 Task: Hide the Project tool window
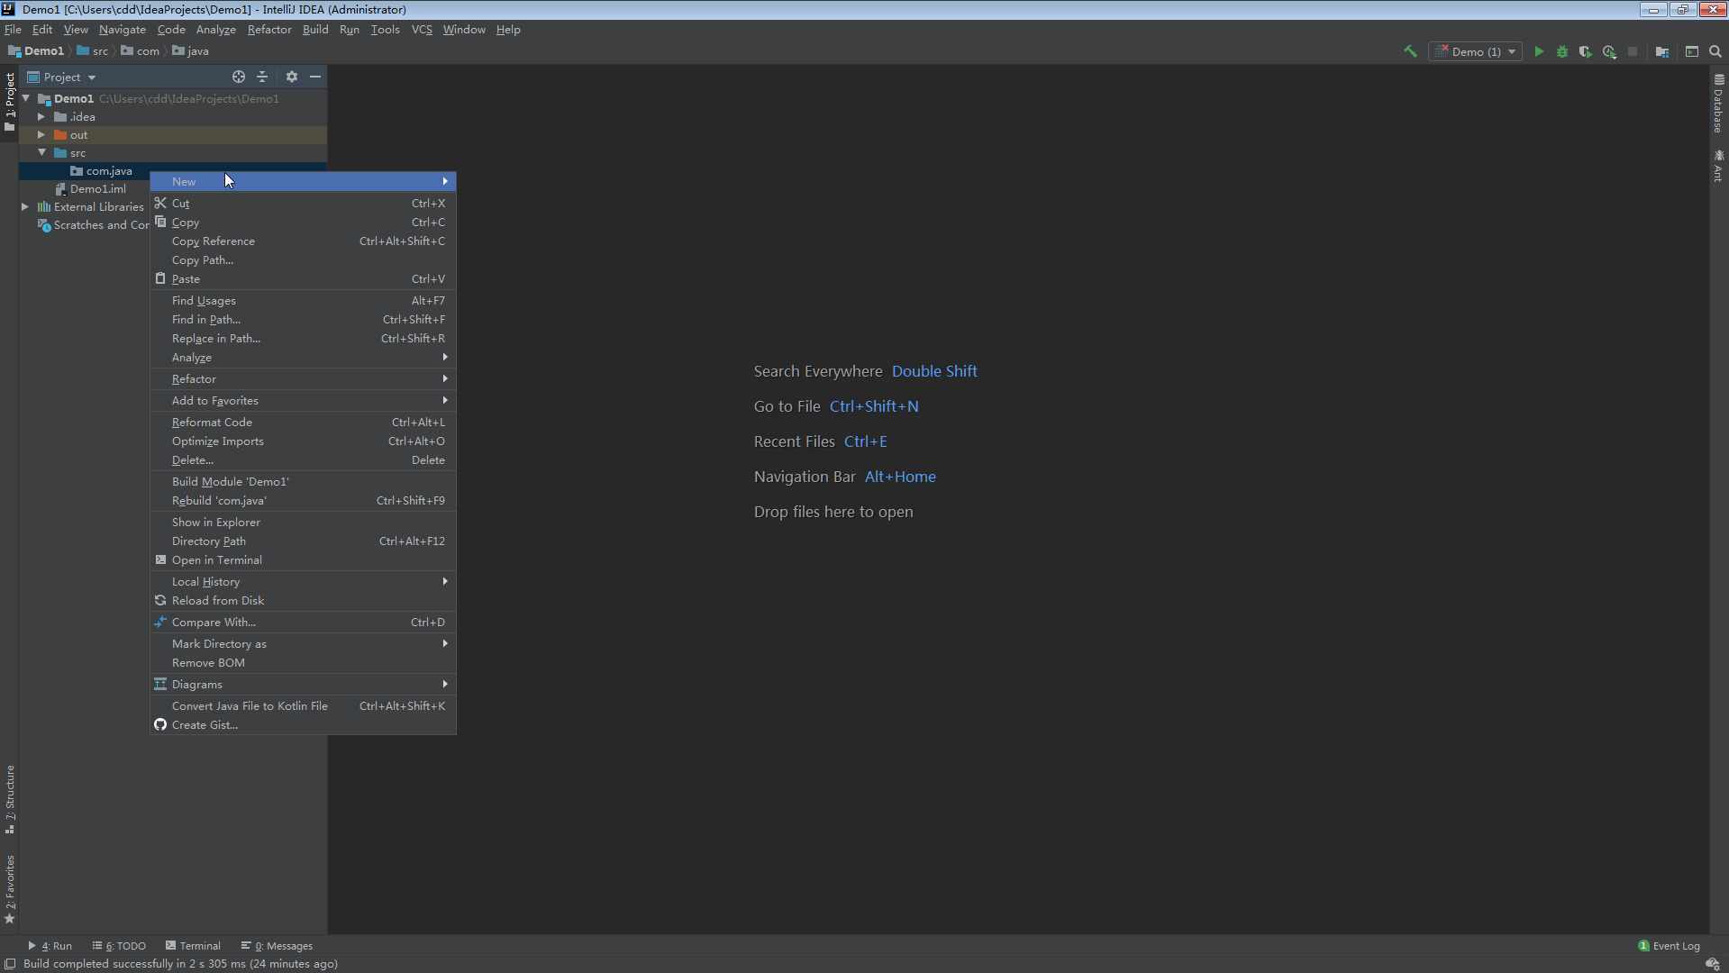coord(315,77)
